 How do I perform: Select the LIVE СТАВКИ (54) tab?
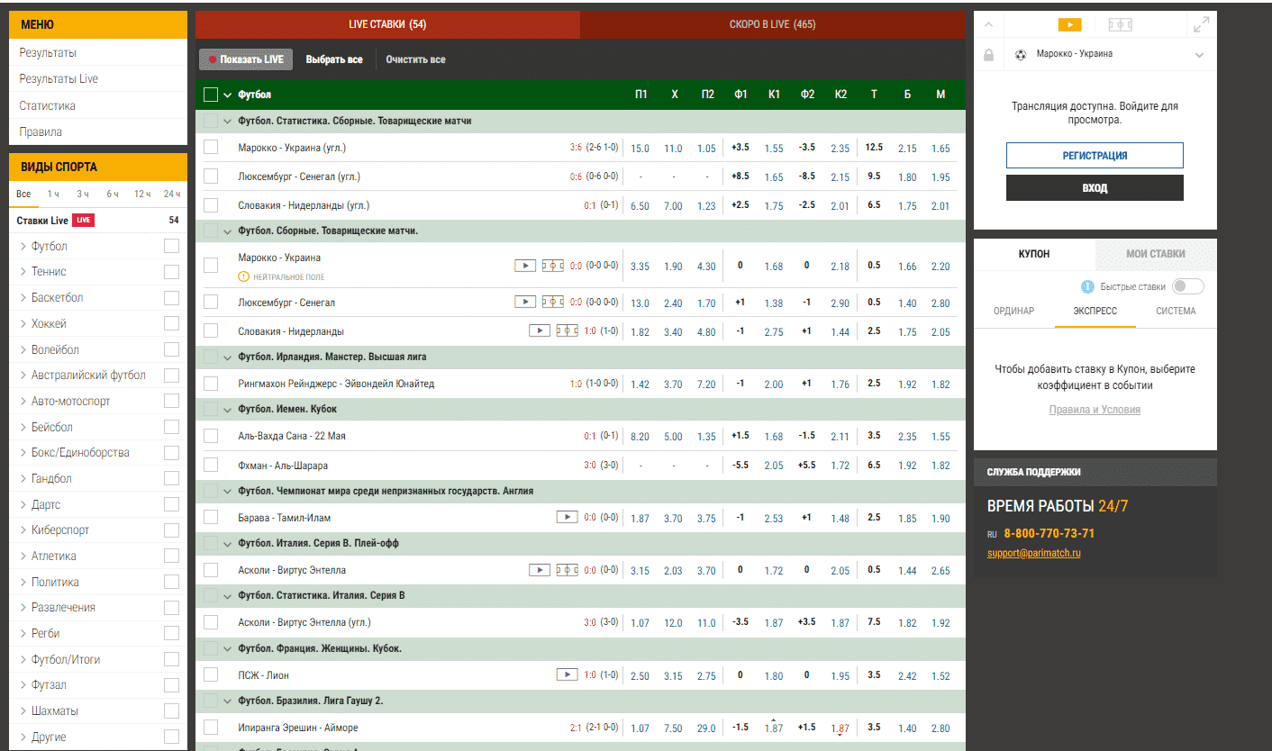[x=387, y=24]
